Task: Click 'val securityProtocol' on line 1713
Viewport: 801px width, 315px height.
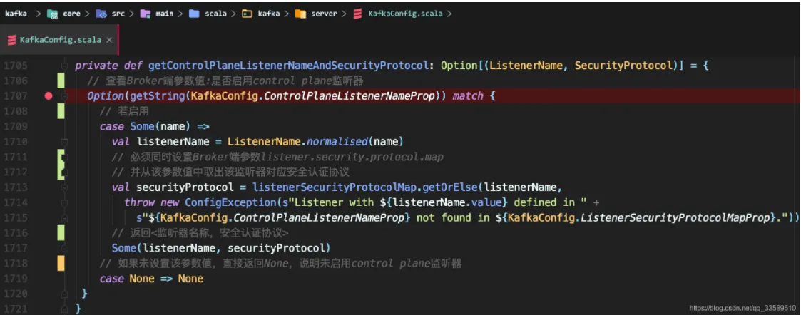Action: [173, 187]
